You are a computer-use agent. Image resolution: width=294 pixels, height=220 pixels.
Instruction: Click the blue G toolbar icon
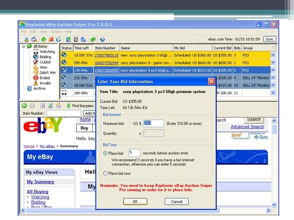[x=59, y=40]
